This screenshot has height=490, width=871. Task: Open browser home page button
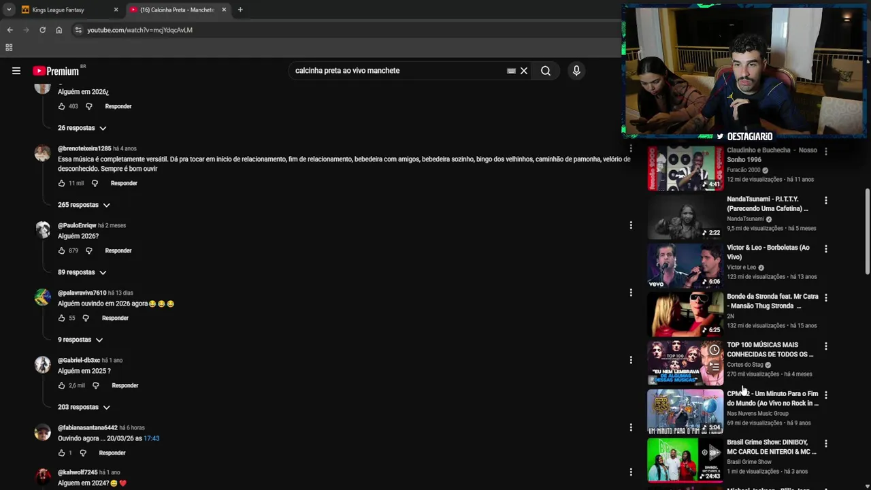[59, 30]
